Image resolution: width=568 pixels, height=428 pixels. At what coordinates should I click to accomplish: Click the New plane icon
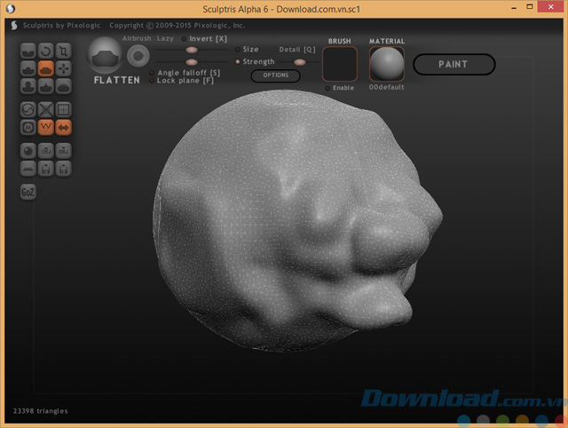28,169
